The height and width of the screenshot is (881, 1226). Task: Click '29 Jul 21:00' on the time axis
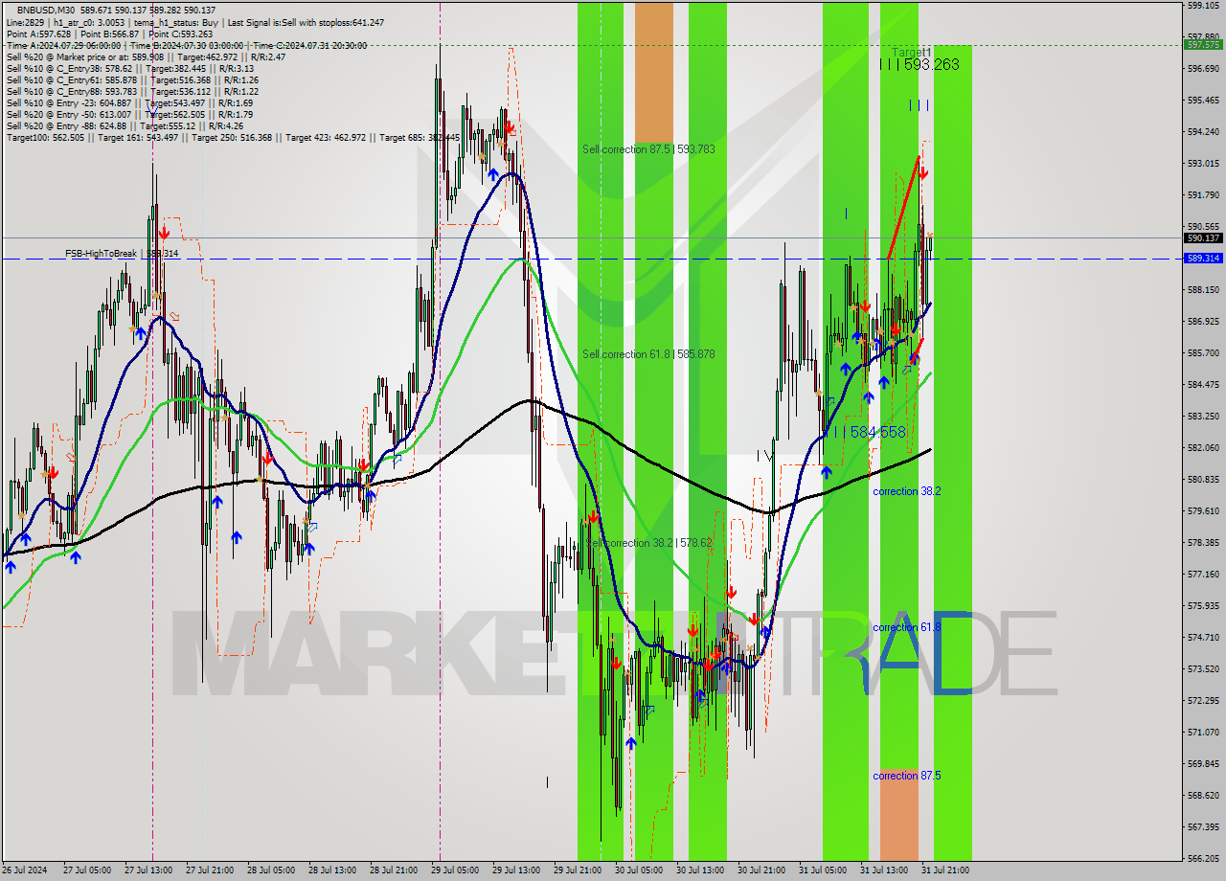click(577, 870)
